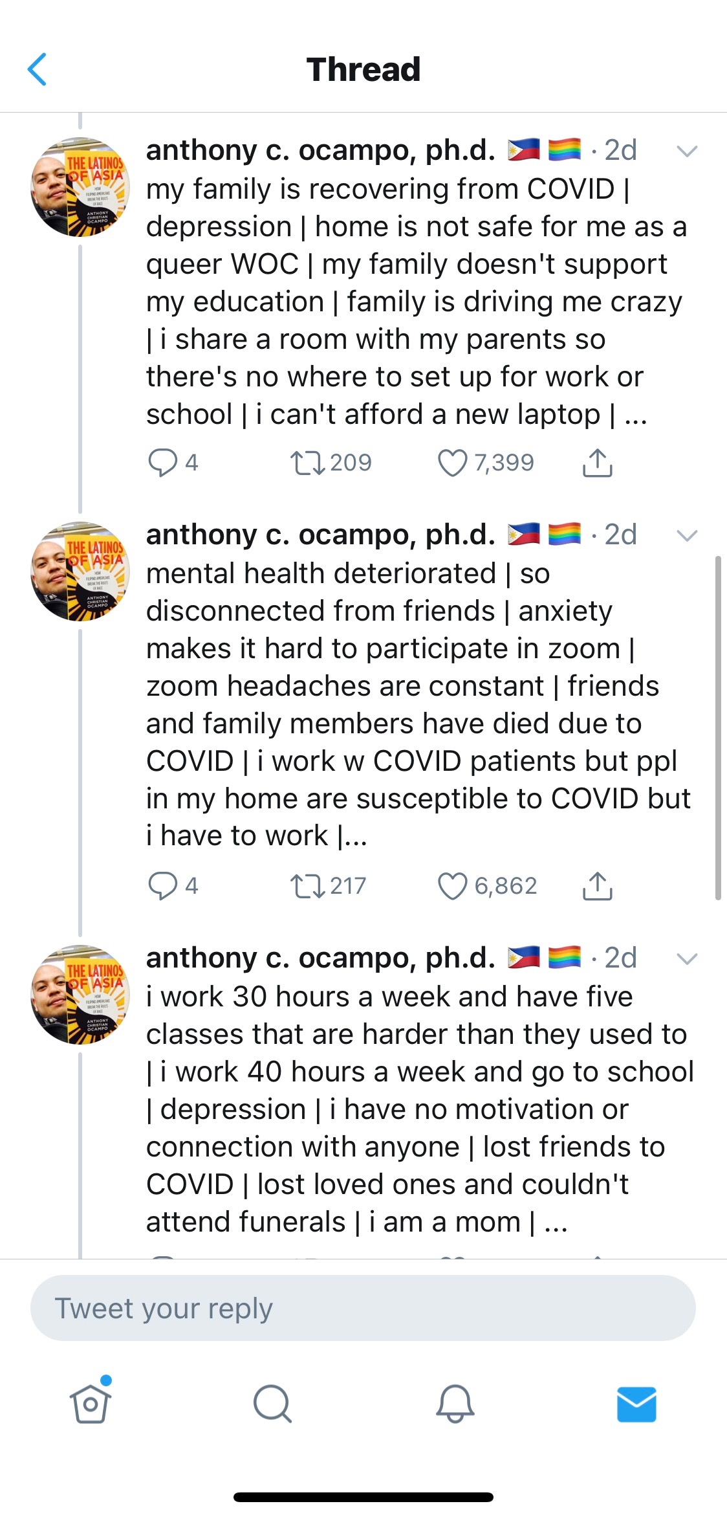The height and width of the screenshot is (1517, 727).
Task: Open the Home tab
Action: (91, 1403)
